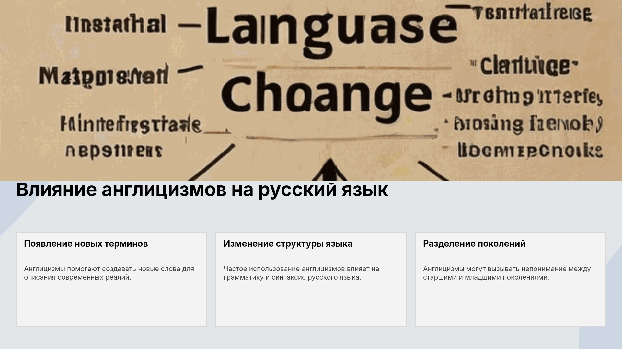Select the 'Появление новых терминов' heading
Image resolution: width=622 pixels, height=349 pixels.
point(86,244)
